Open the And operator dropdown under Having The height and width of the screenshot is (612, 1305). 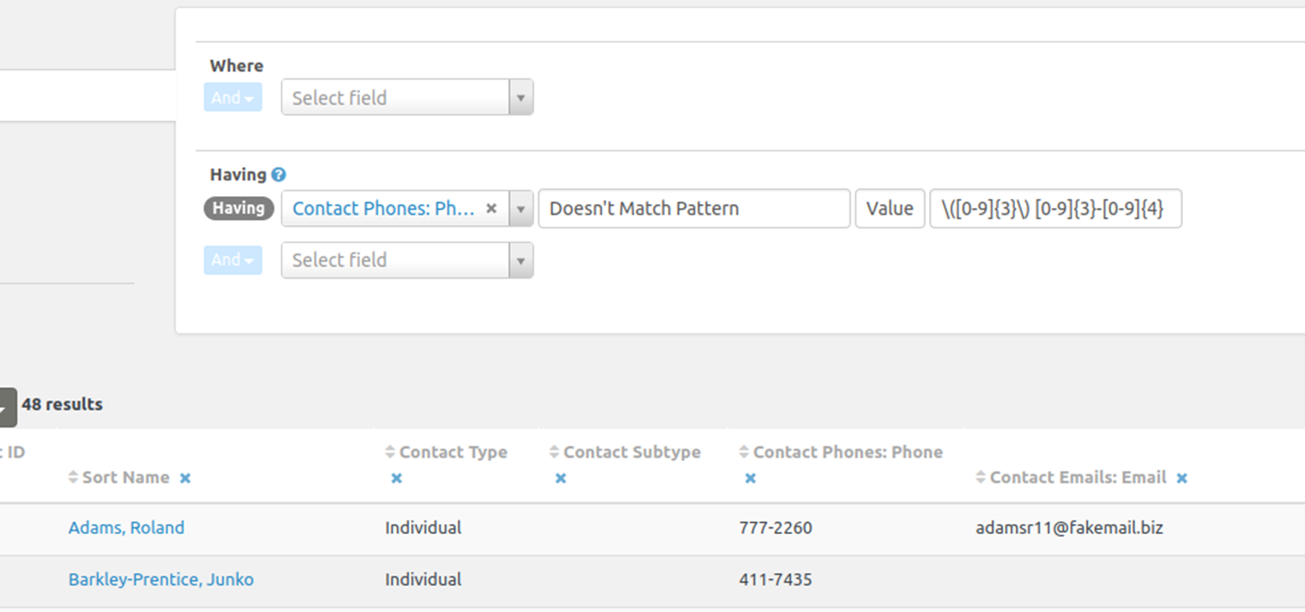tap(232, 260)
